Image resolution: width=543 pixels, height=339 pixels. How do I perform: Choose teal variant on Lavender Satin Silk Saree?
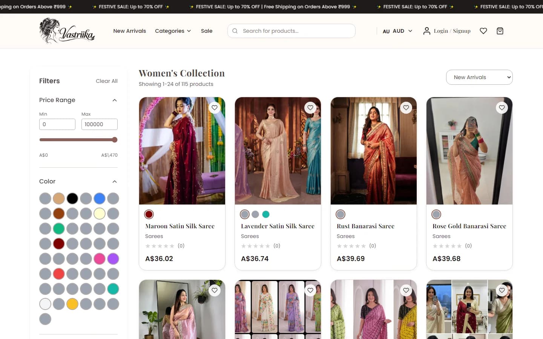(266, 214)
